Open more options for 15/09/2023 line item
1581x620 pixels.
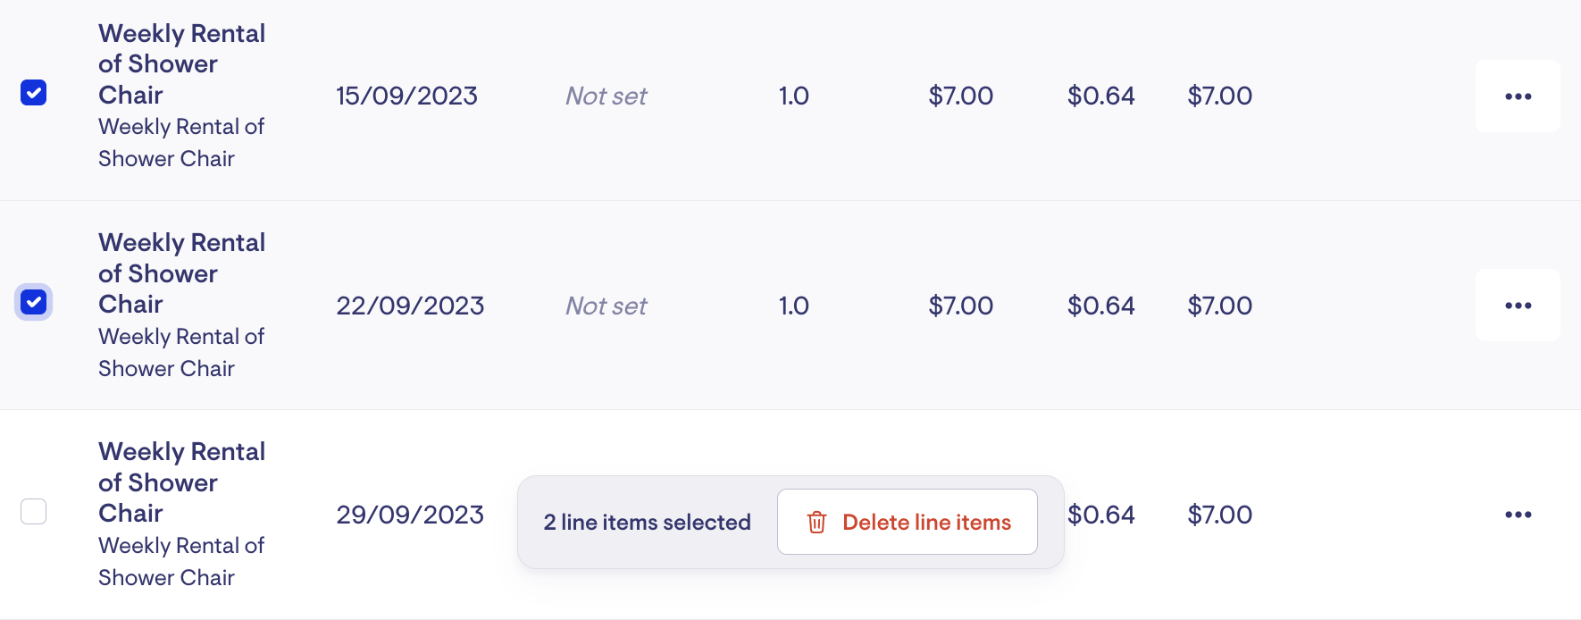[x=1518, y=96]
